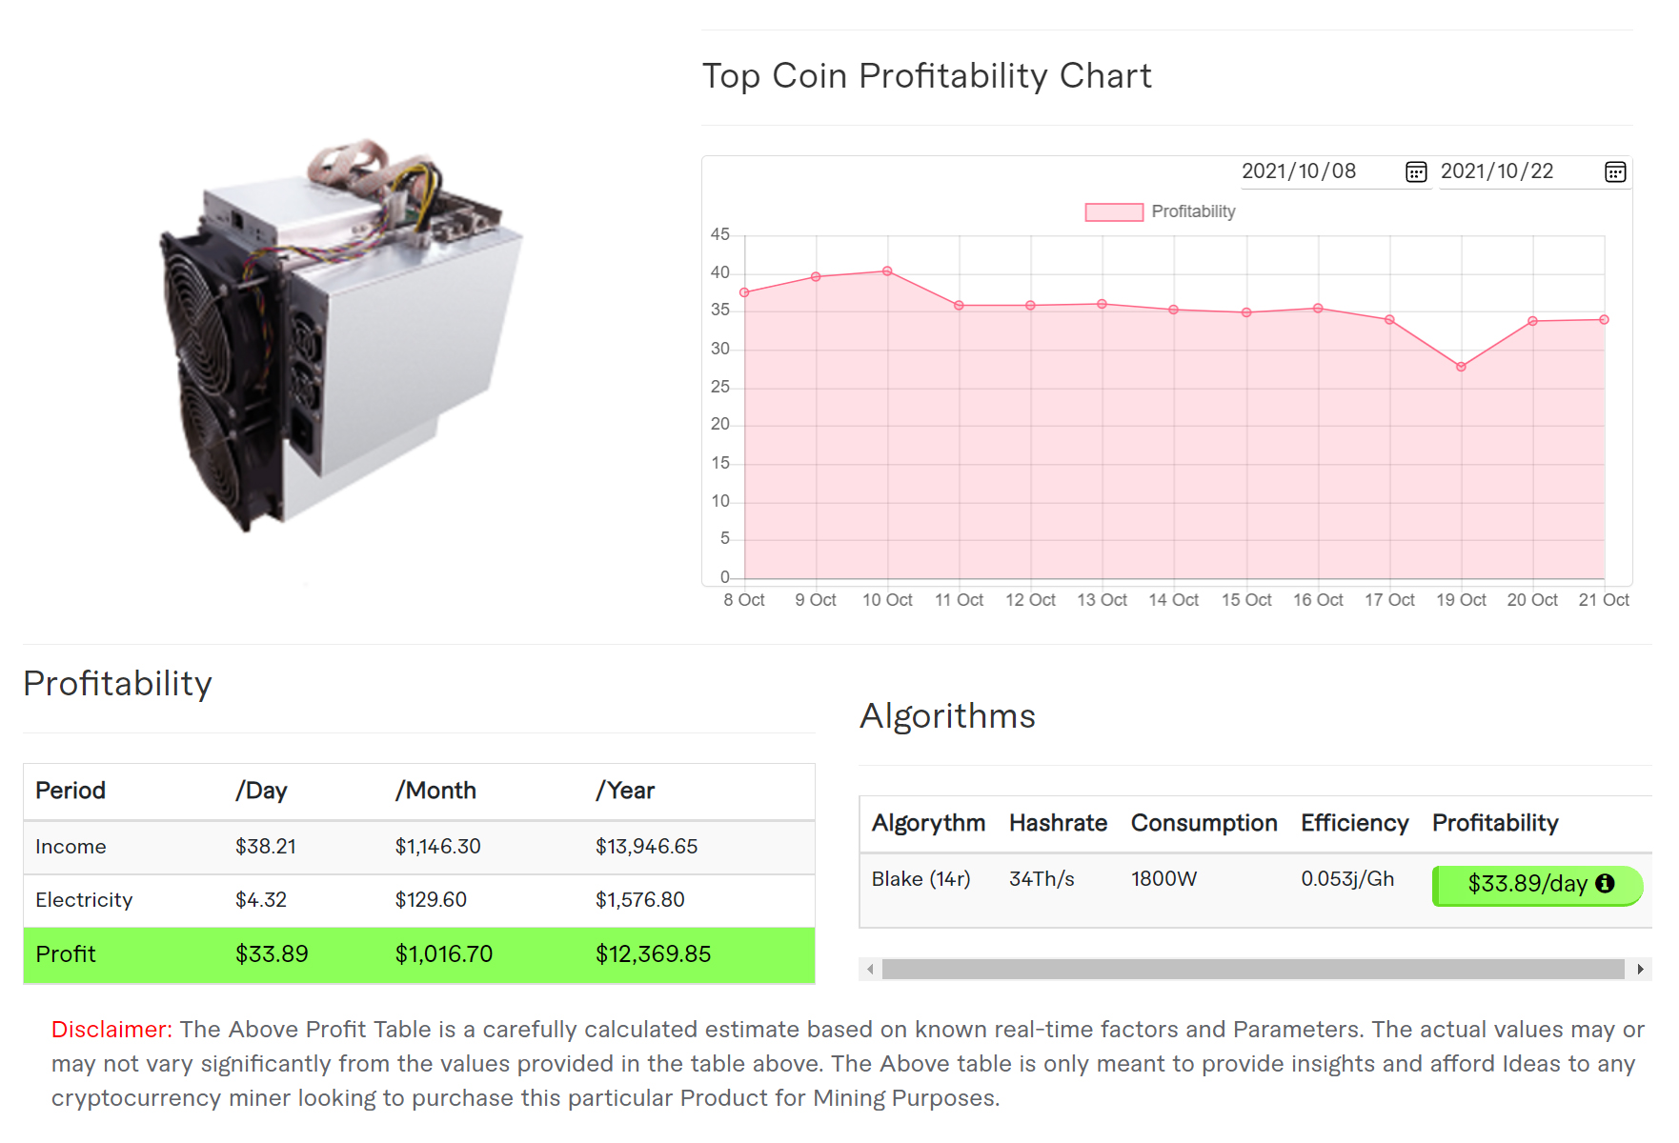Screen dimensions: 1679x1143
Task: Click the scrollbar right arrow
Action: pos(1640,970)
